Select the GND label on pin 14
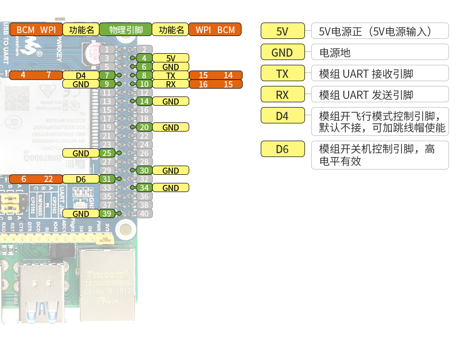461x350 pixels. click(x=171, y=101)
